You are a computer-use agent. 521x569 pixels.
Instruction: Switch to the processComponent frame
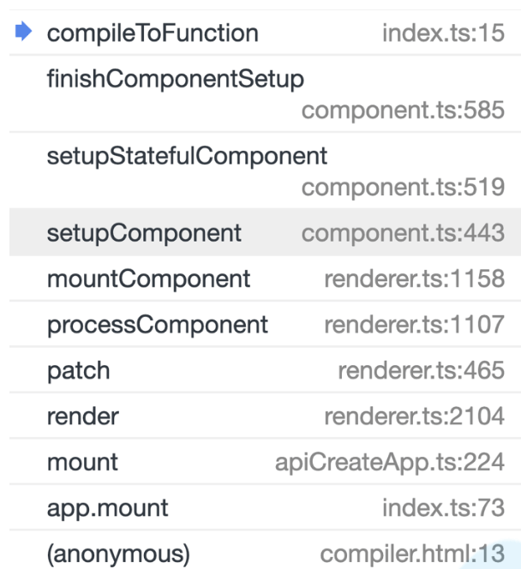click(x=157, y=325)
